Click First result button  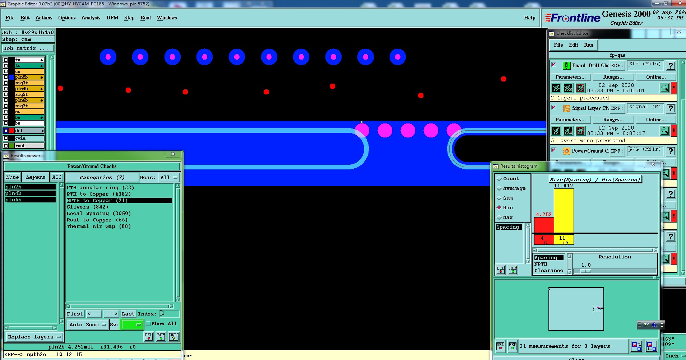75,314
